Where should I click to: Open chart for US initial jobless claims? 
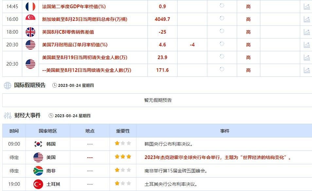pos(306,57)
